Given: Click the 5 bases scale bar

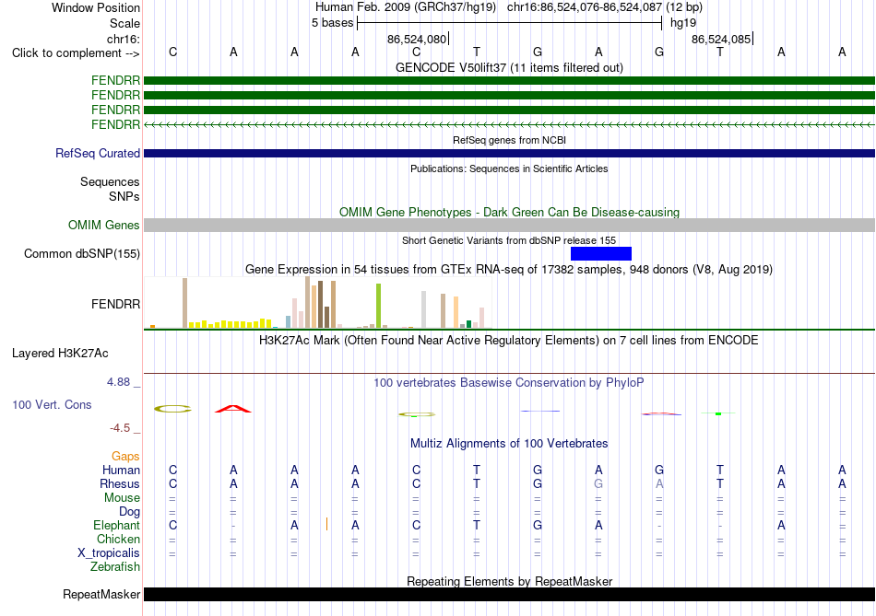Looking at the screenshot, I should tap(510, 23).
